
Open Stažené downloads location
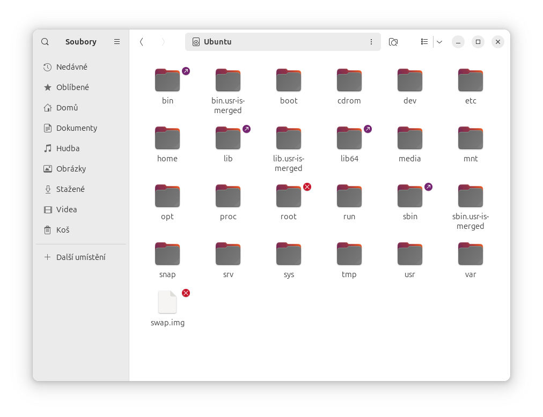(81, 189)
